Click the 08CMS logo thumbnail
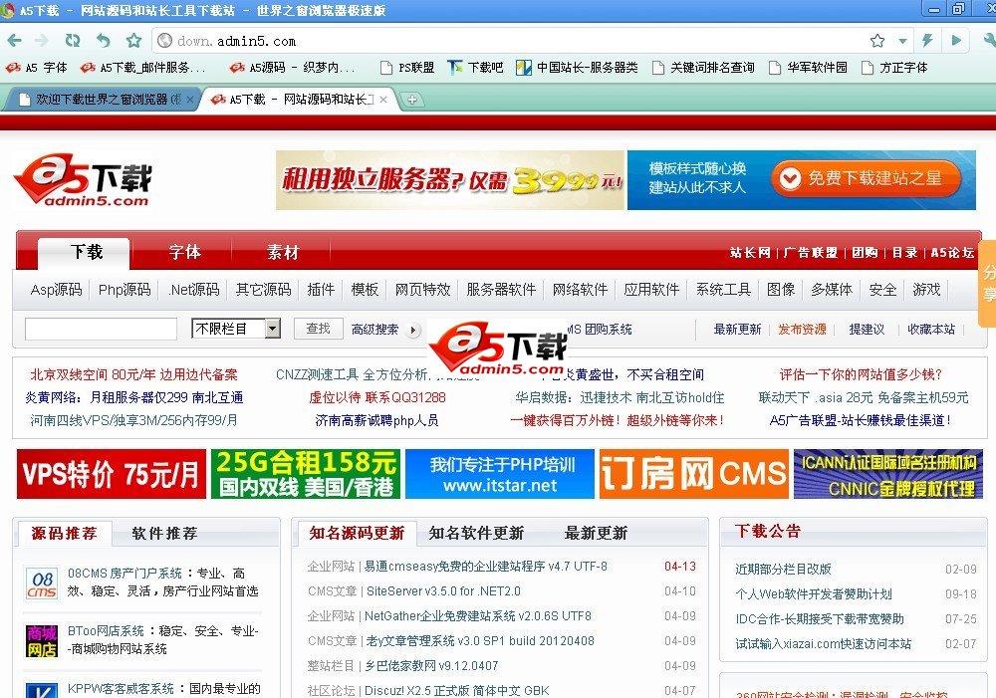Image resolution: width=996 pixels, height=698 pixels. [42, 583]
